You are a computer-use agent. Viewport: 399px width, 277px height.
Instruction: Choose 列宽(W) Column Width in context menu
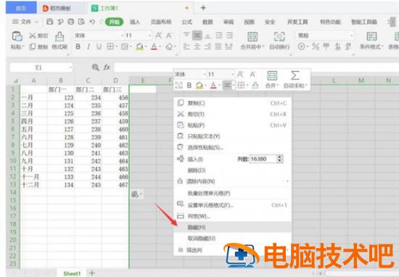click(x=233, y=216)
